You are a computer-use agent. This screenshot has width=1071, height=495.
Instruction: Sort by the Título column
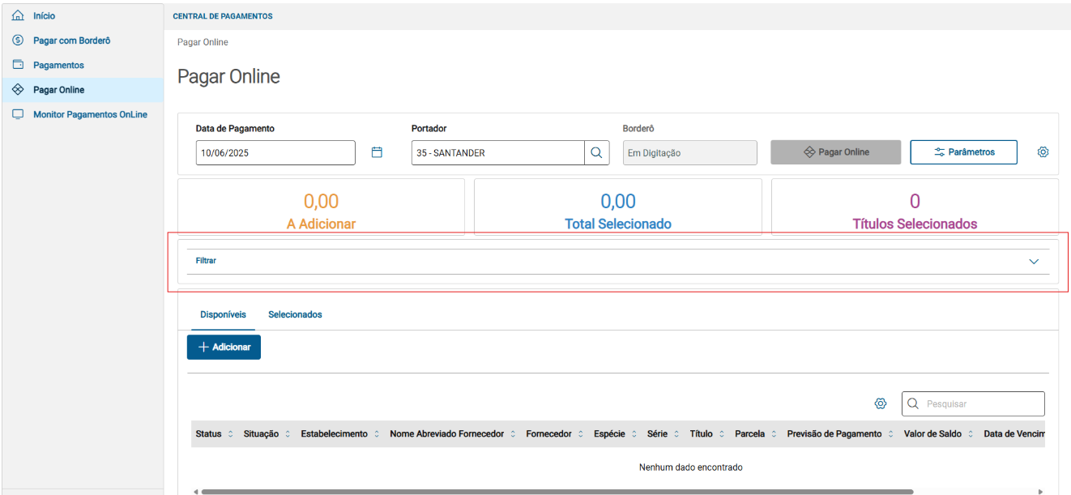point(722,434)
